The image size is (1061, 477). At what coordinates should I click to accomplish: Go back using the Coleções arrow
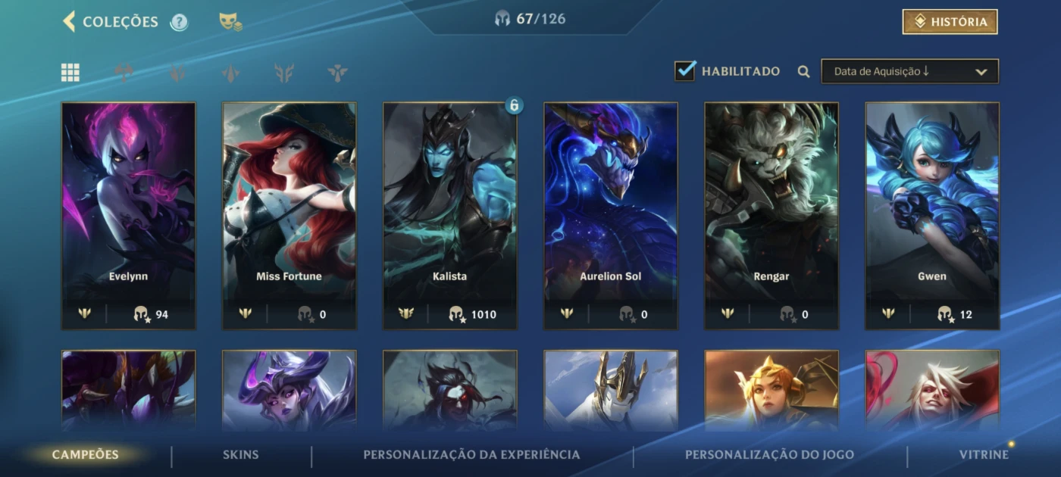tap(69, 21)
